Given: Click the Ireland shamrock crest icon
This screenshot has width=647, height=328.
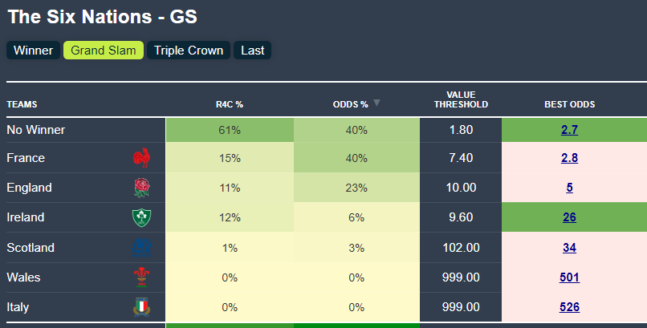Looking at the screenshot, I should point(141,217).
